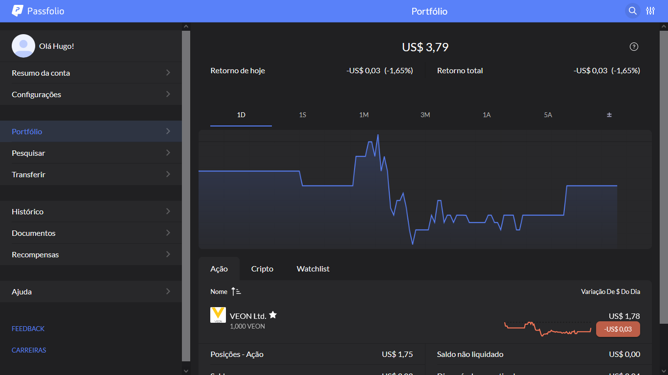Click the sidebar scrollbar down arrow
The height and width of the screenshot is (375, 668).
pos(186,371)
